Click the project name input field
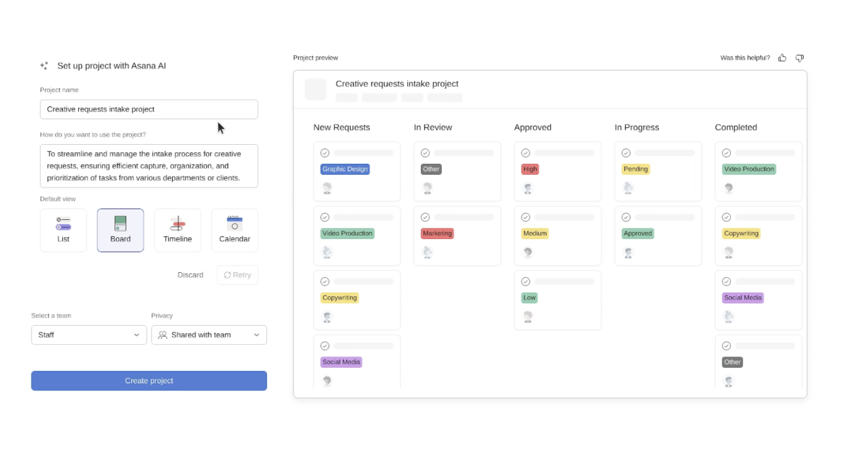Image resolution: width=843 pixels, height=473 pixels. coord(149,109)
